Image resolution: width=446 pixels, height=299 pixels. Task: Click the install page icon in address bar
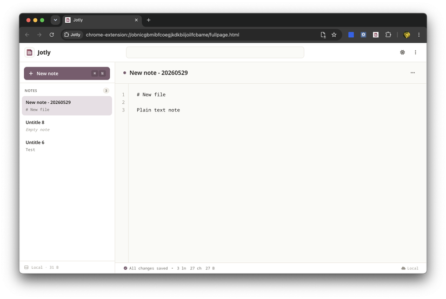pos(323,35)
